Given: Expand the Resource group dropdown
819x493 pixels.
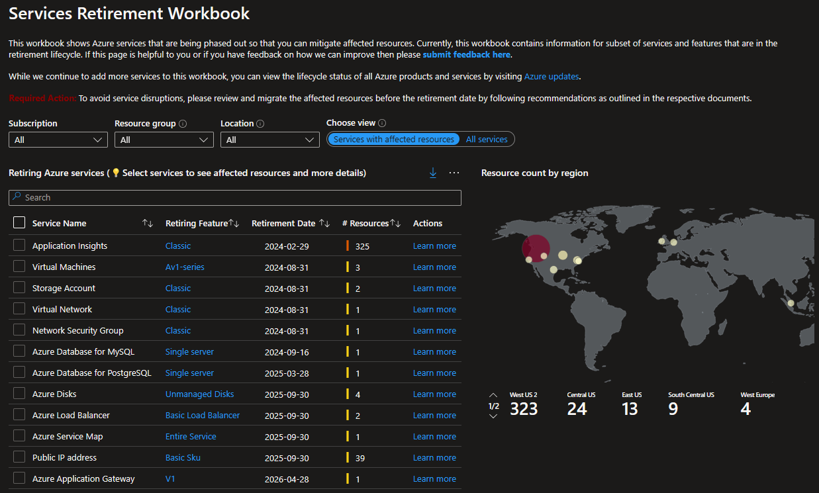Looking at the screenshot, I should pos(164,140).
